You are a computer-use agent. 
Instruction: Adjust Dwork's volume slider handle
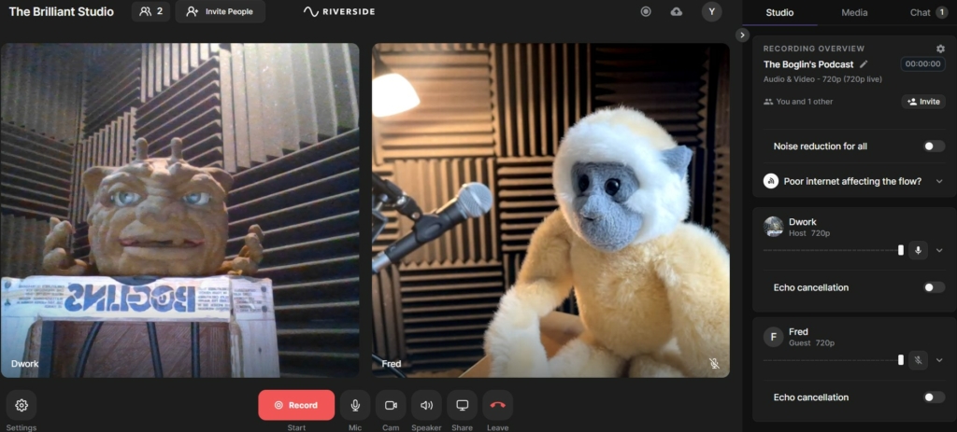(x=901, y=250)
